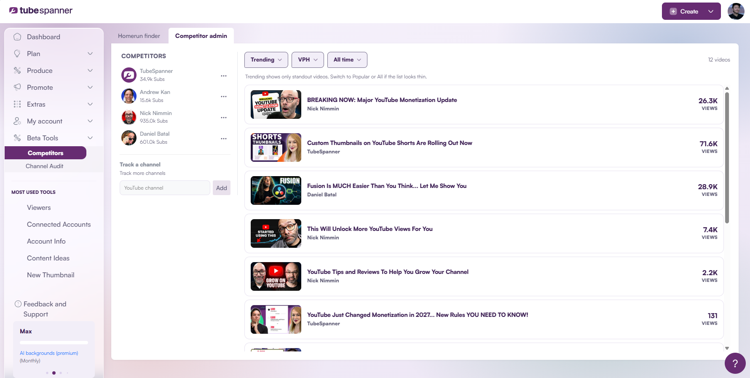The width and height of the screenshot is (750, 378).
Task: Open the VPH sort dropdown
Action: tap(308, 60)
